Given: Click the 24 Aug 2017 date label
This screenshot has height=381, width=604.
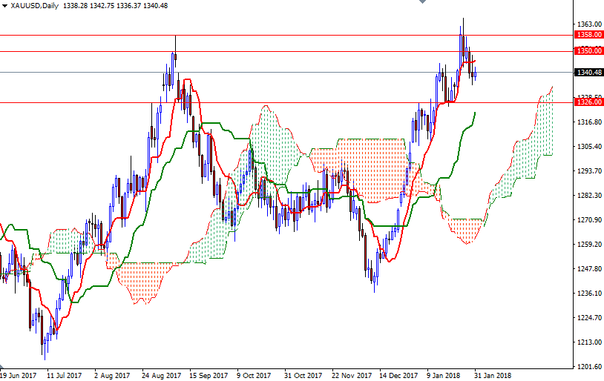Looking at the screenshot, I should [163, 376].
